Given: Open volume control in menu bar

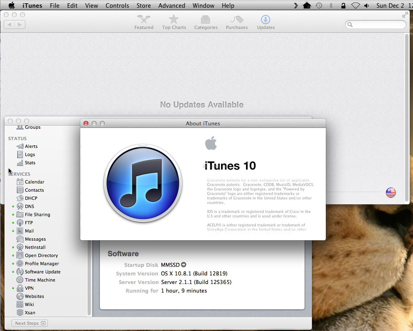Looking at the screenshot, I should (x=367, y=6).
